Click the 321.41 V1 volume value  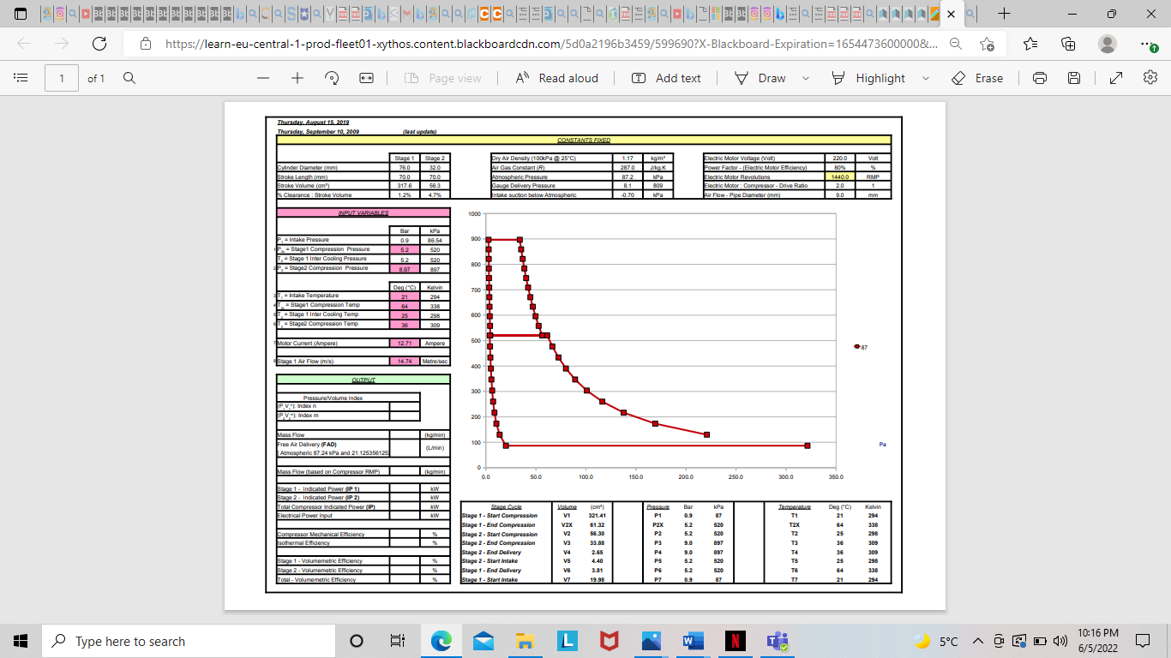[x=598, y=517]
